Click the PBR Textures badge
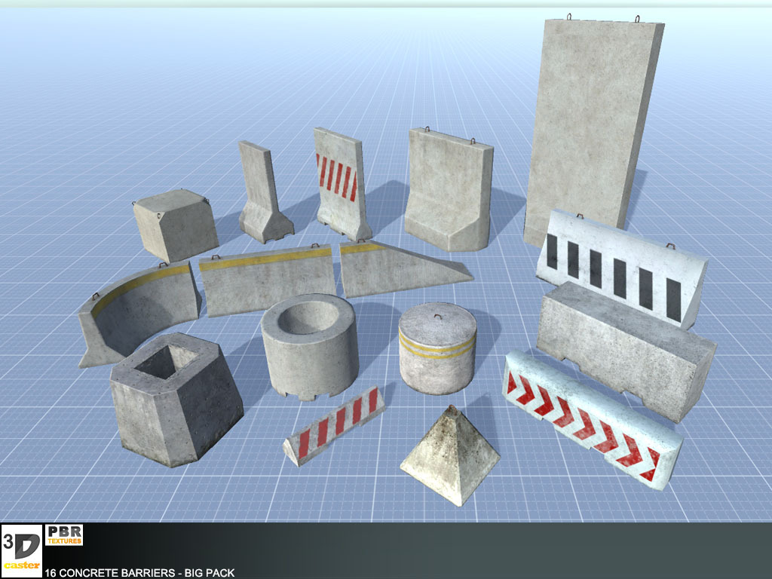Screen dimensions: 772x579 pos(64,535)
